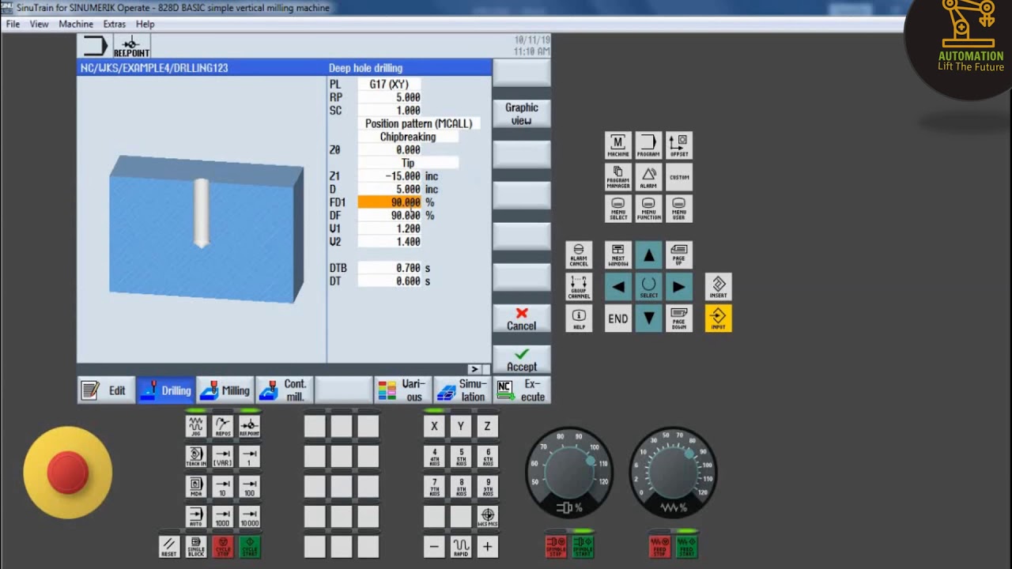Activate the REPOS key

point(223,427)
